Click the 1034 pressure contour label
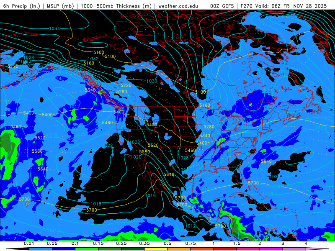The height and width of the screenshot is (251, 335). pos(54,28)
